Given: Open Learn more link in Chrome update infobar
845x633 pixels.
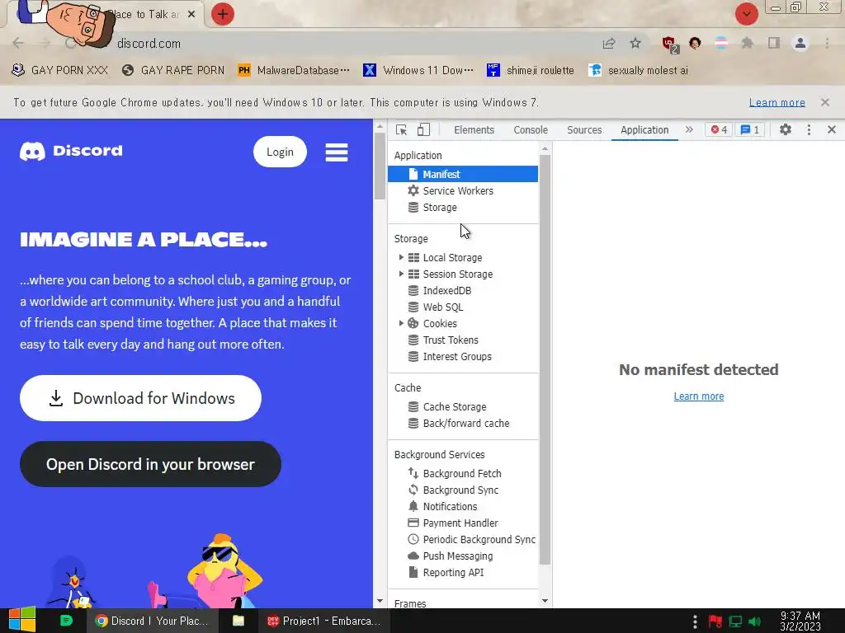Looking at the screenshot, I should 777,102.
